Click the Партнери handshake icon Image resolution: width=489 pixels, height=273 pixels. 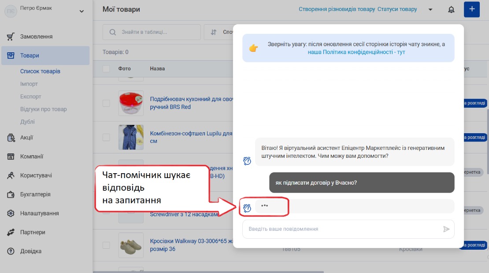11,232
